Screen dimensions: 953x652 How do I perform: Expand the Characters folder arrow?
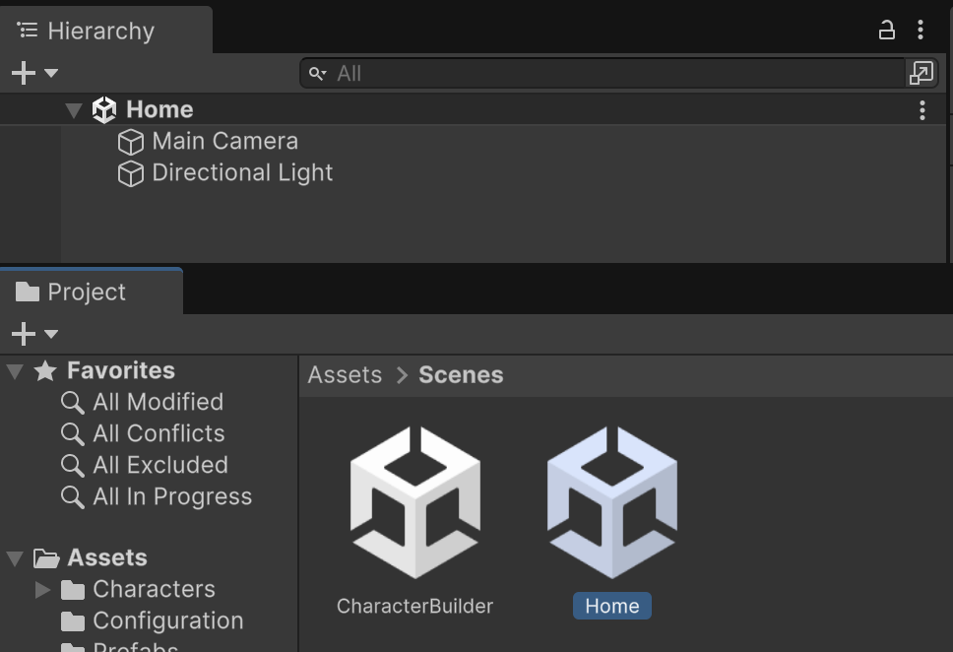[42, 590]
